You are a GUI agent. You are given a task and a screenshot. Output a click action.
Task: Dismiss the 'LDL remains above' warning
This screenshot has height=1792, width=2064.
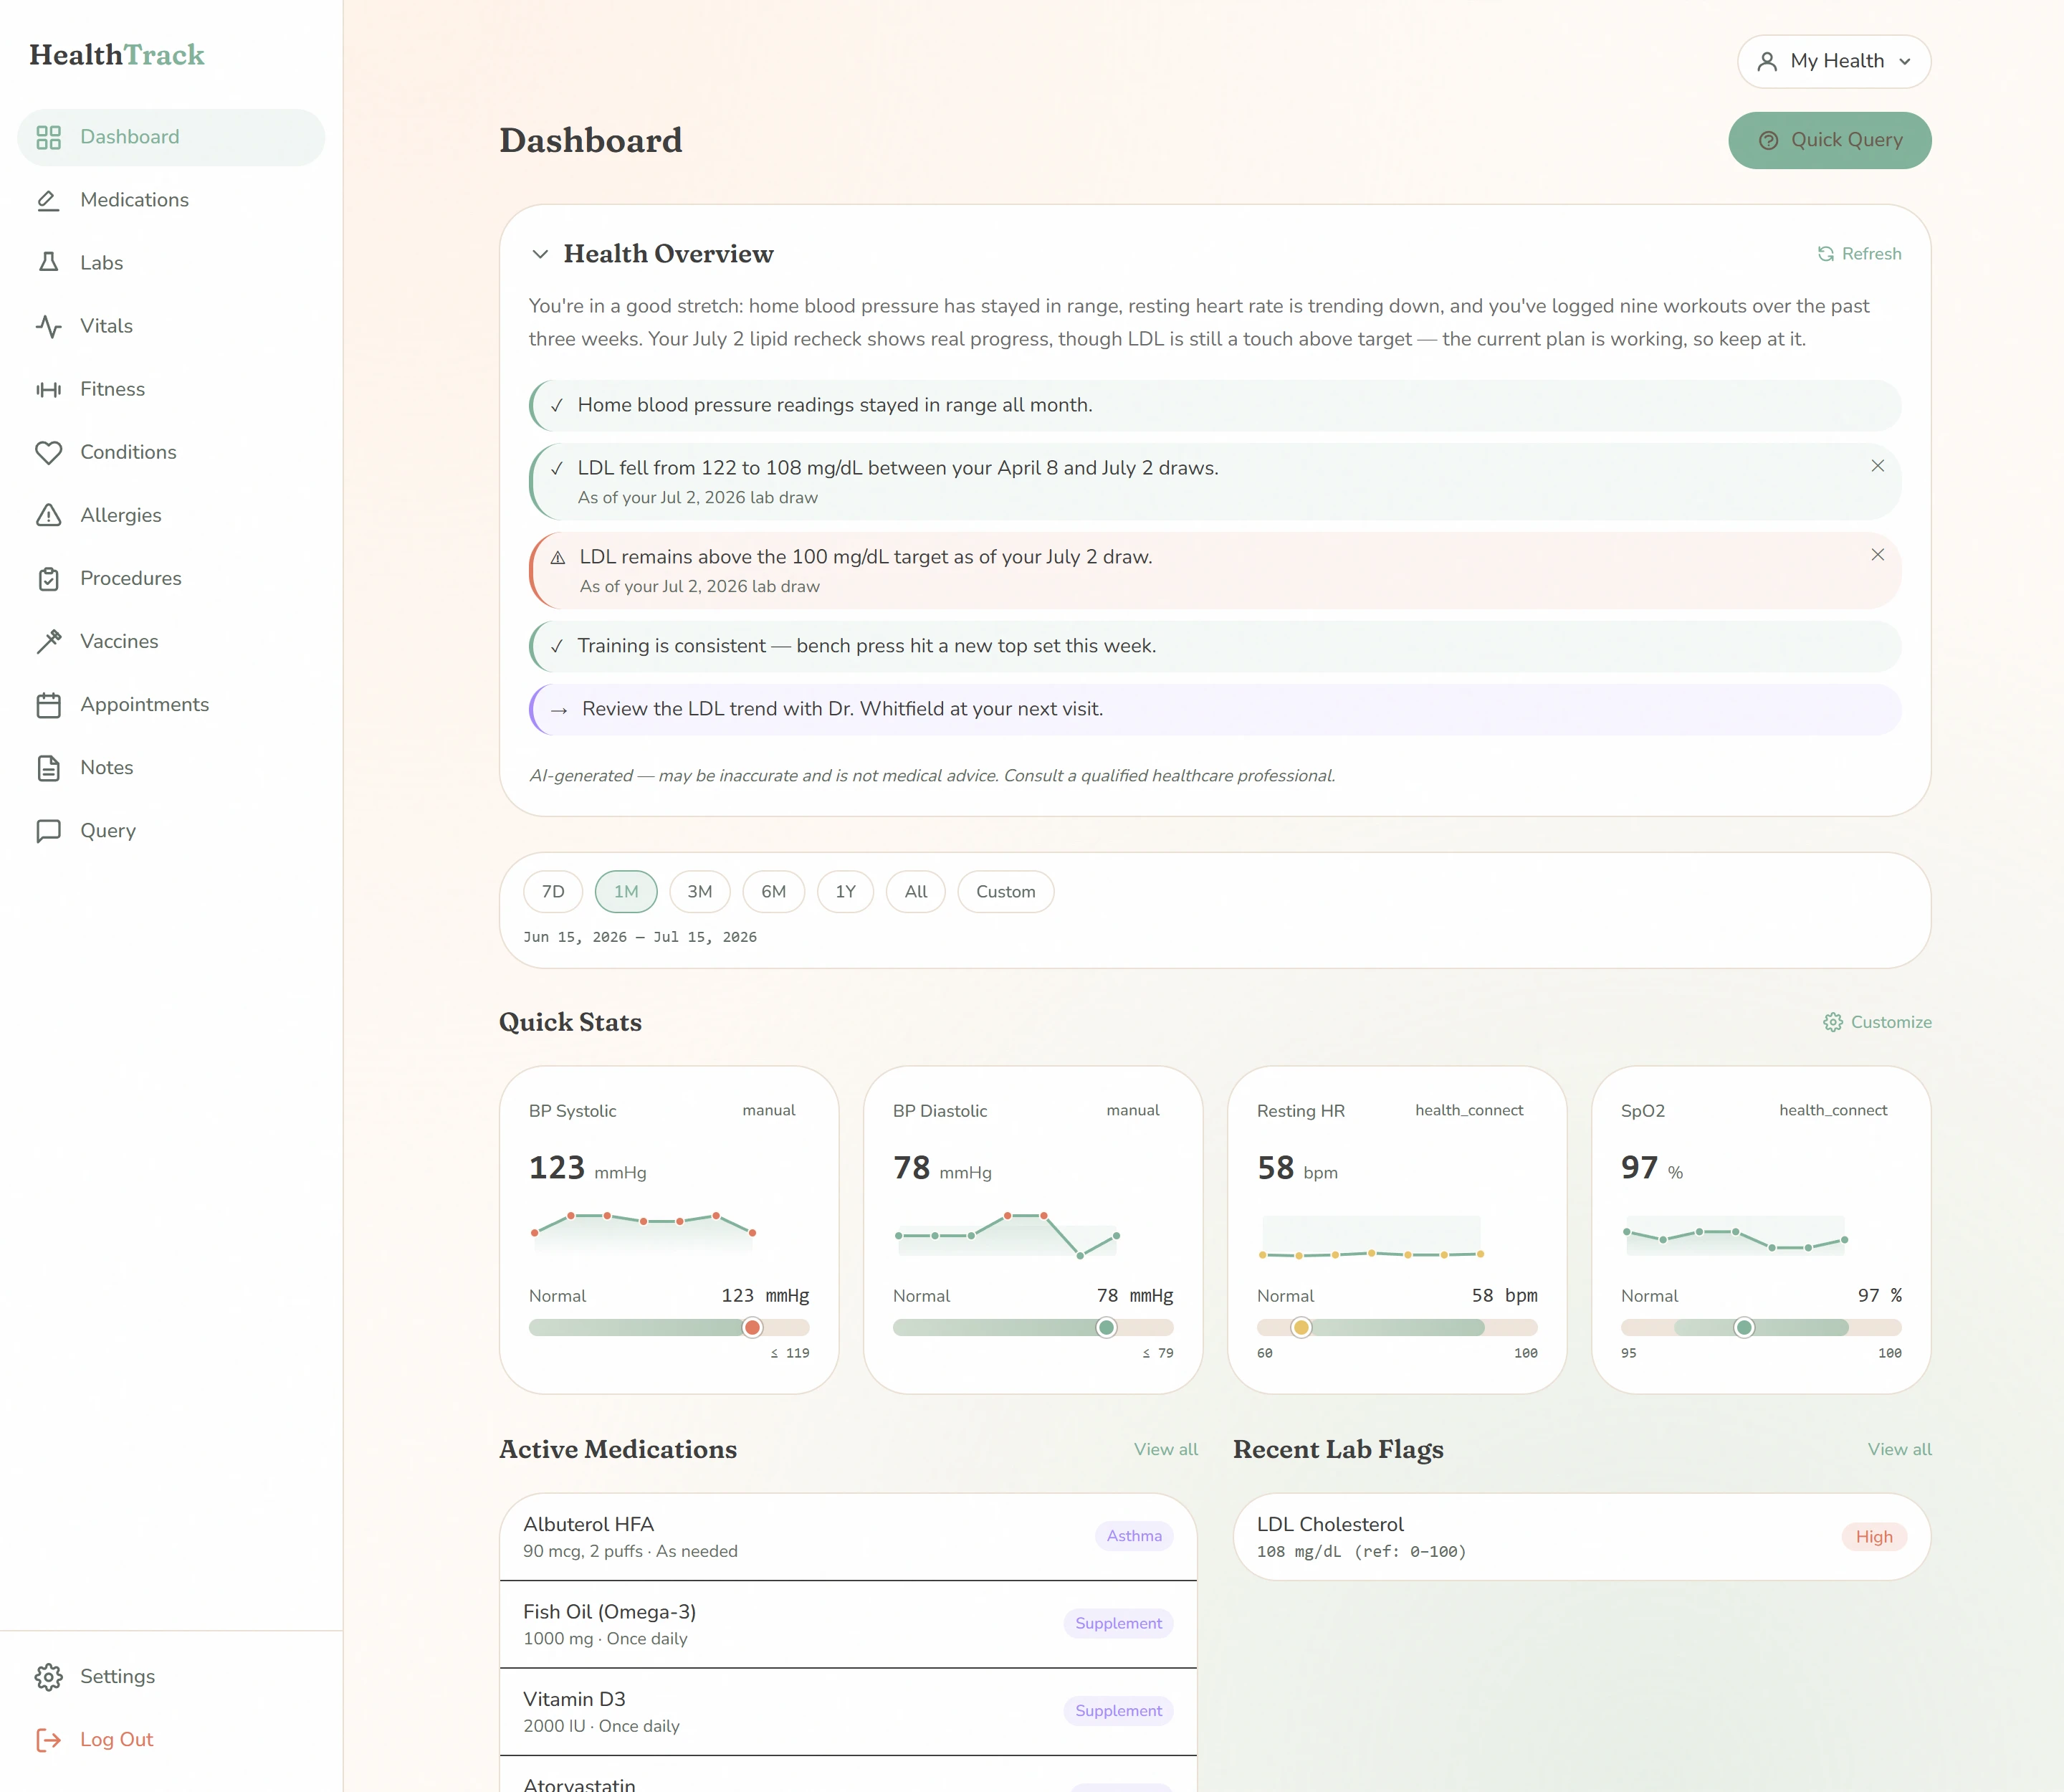[x=1877, y=555]
